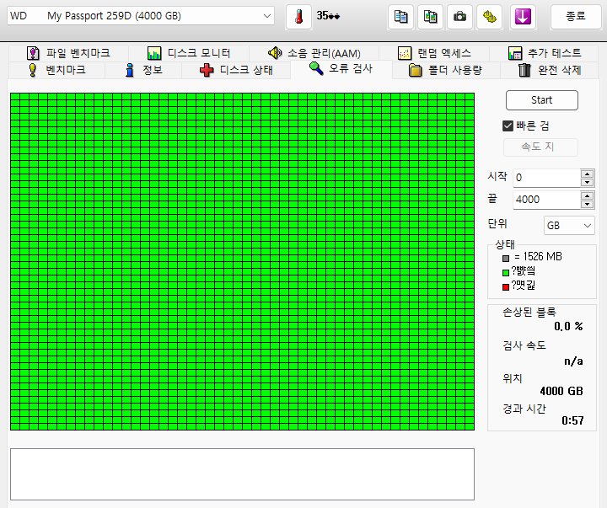Screen dimensions: 607x508
Task: Click the Start scan button
Action: coord(541,100)
